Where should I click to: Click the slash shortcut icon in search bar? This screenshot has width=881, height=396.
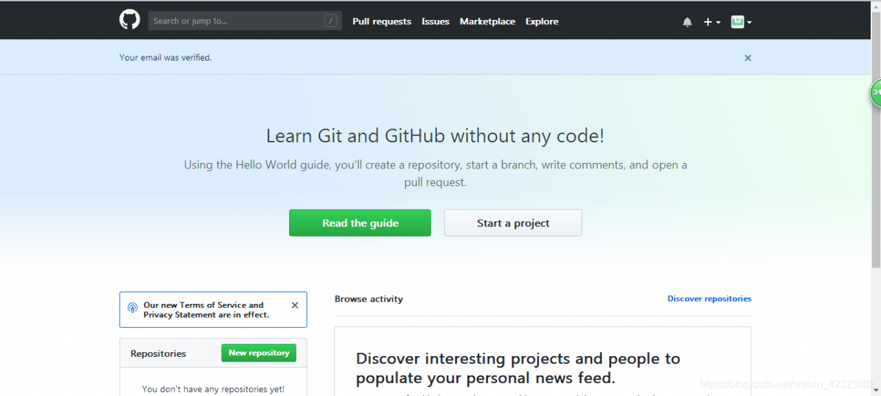330,20
